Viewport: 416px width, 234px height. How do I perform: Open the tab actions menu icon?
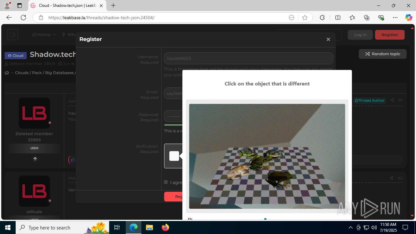[19, 6]
